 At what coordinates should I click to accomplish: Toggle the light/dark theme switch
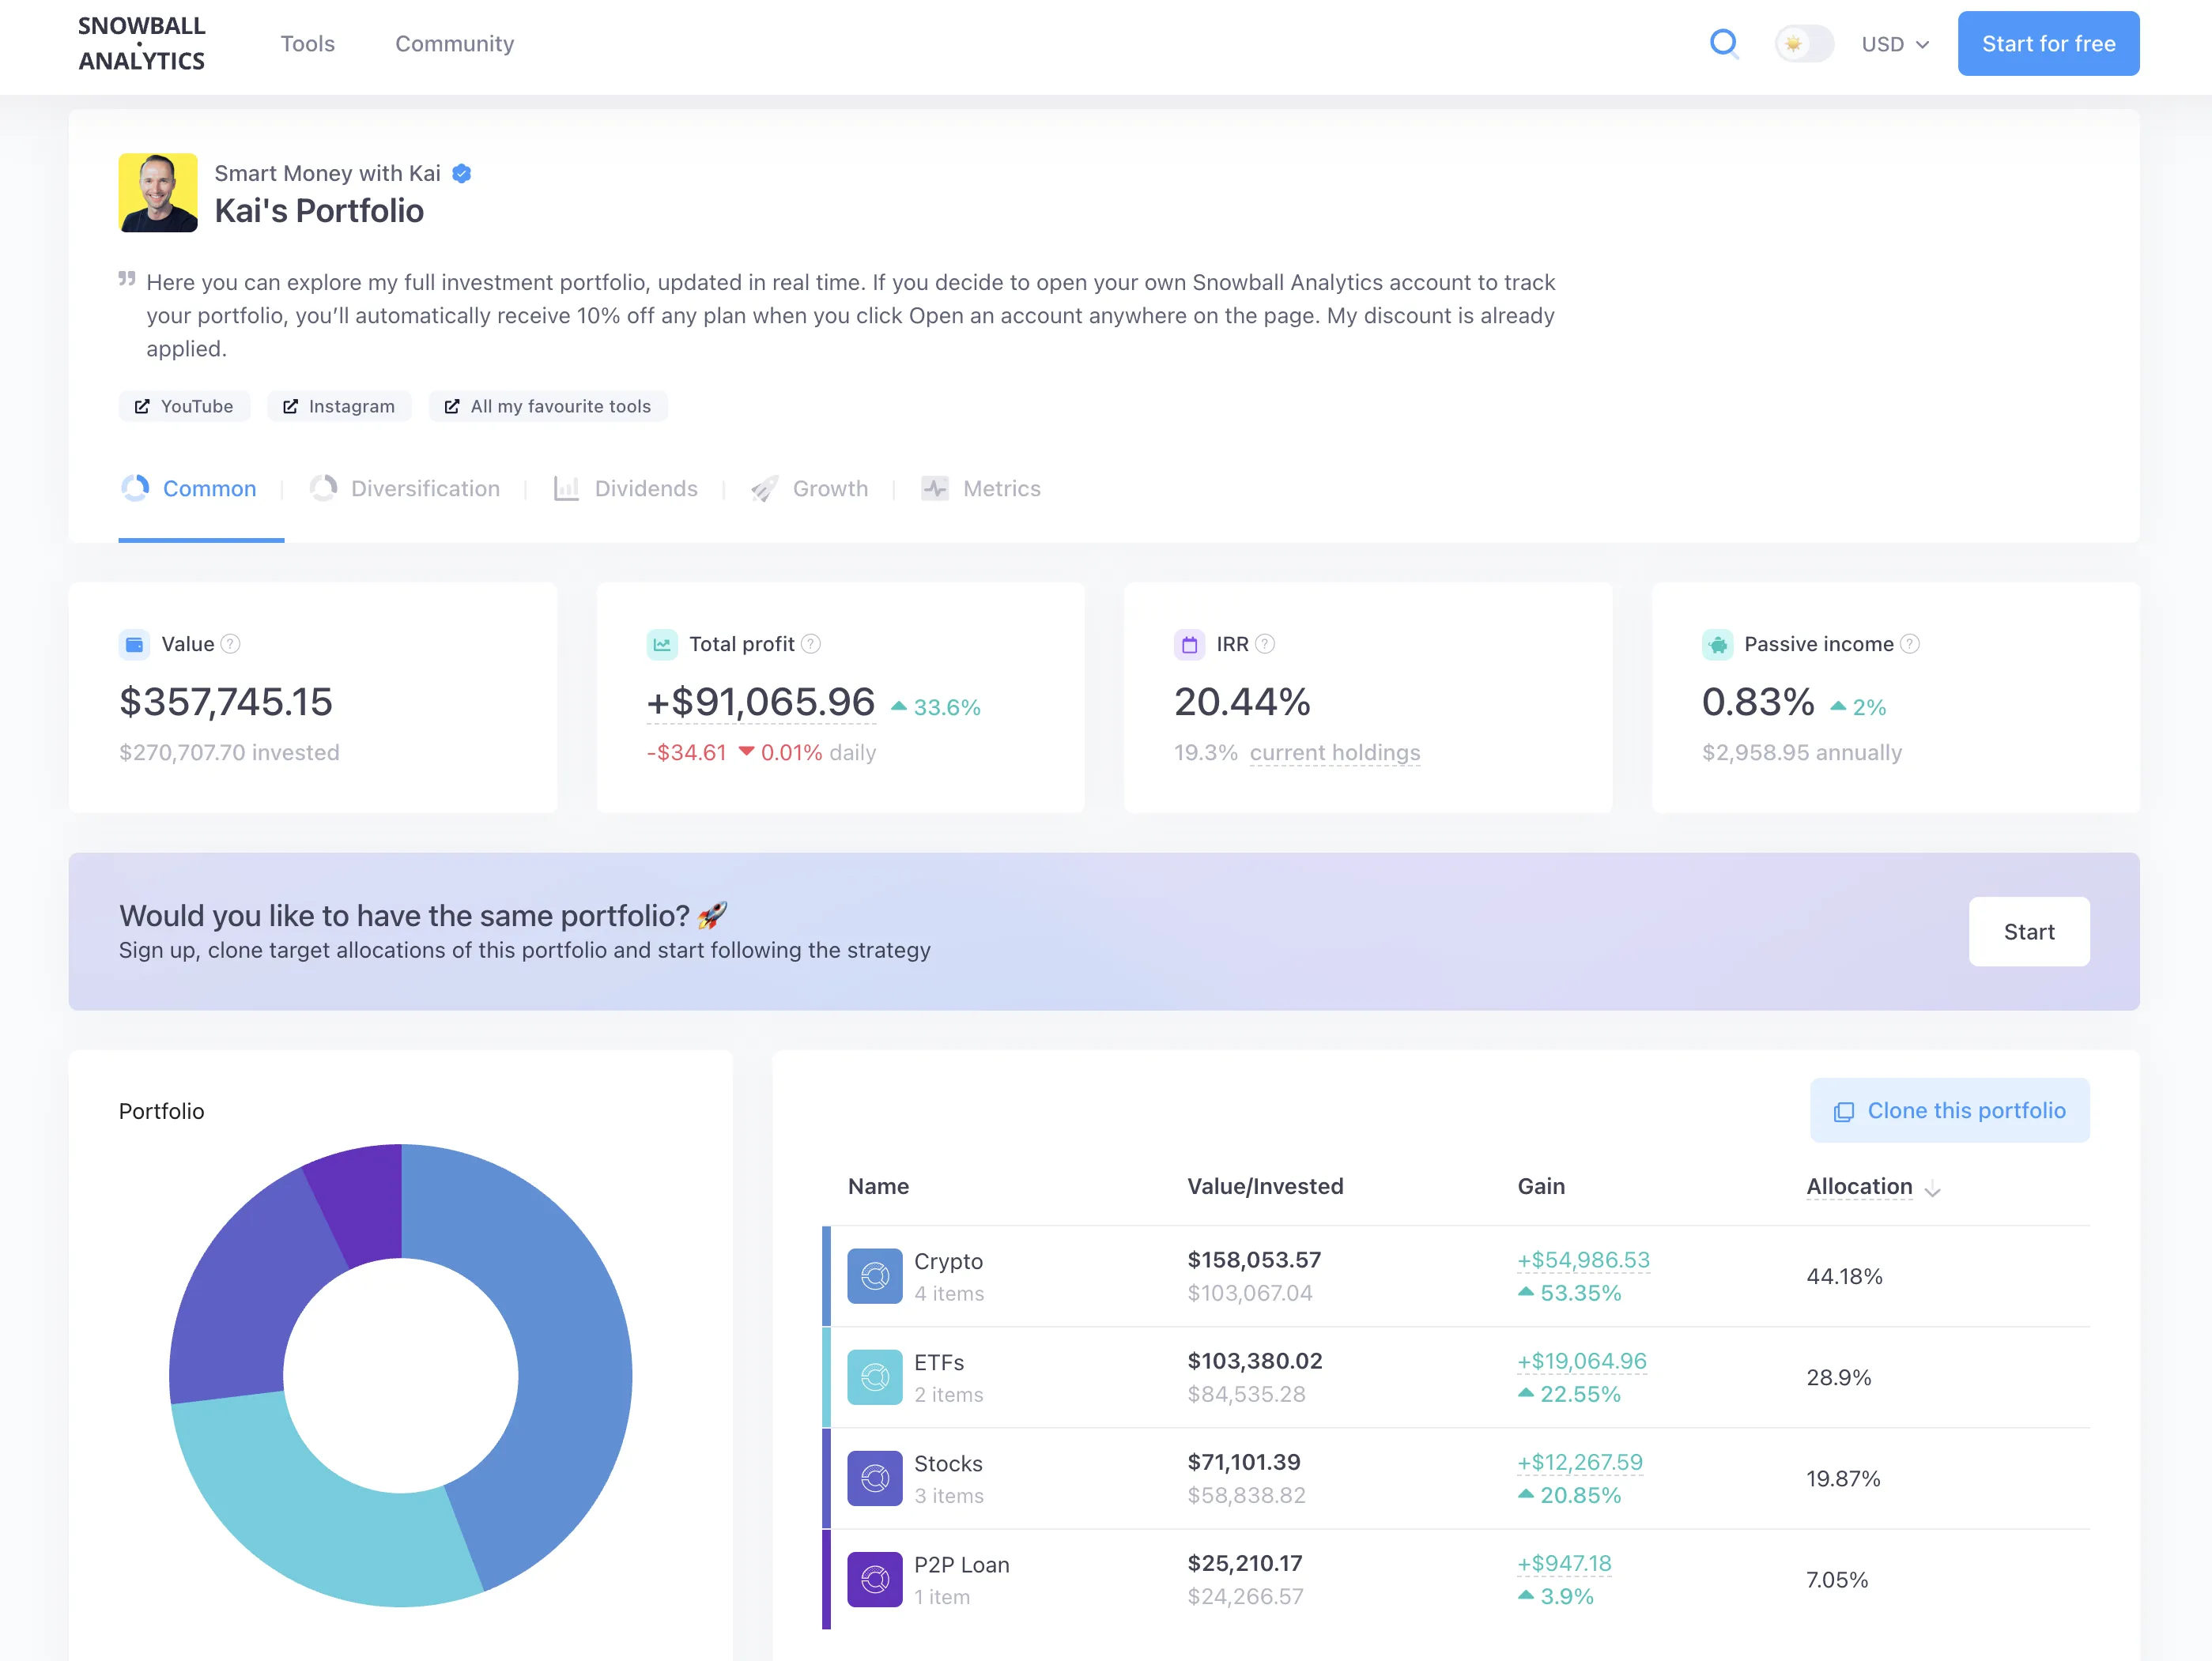coord(1803,44)
